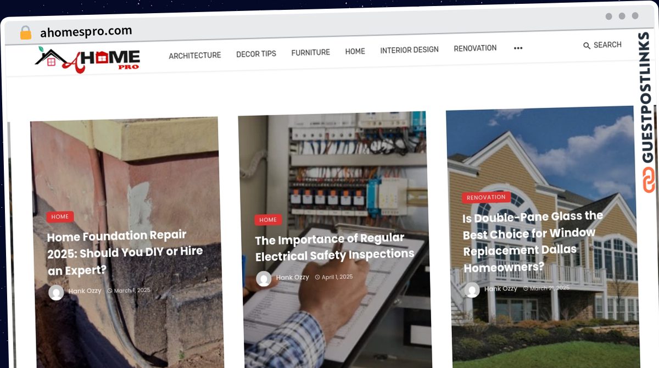This screenshot has width=659, height=368.
Task: Open 'The Importance of Regular Electrical Safety Inspections'
Action: click(334, 247)
